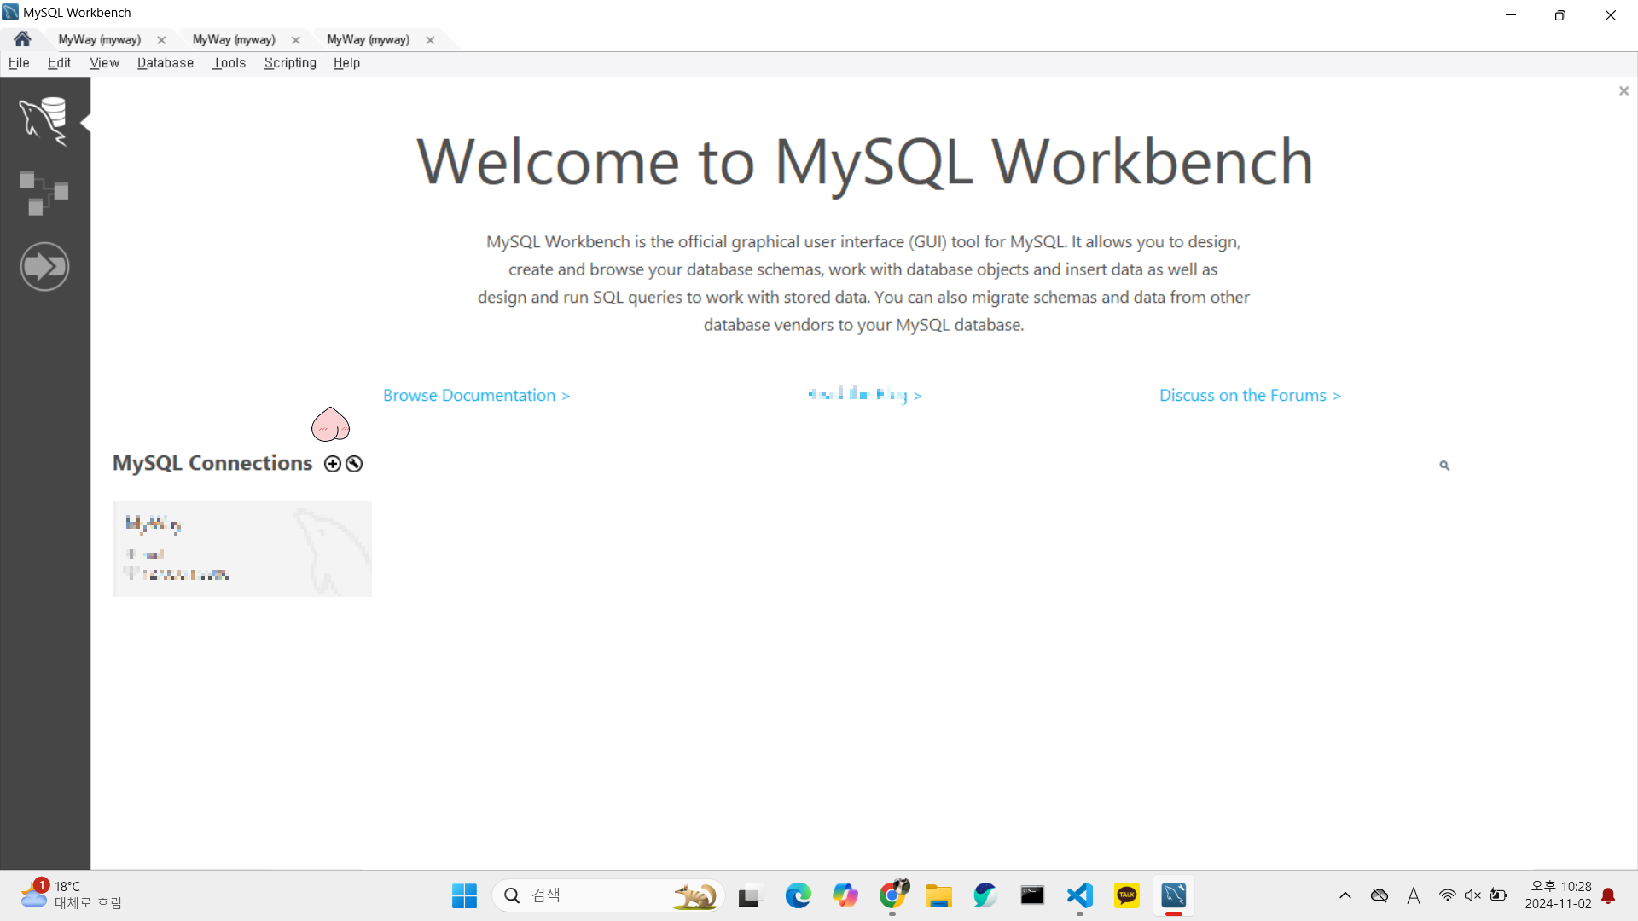Open the Scripting menu
The width and height of the screenshot is (1638, 921).
290,63
